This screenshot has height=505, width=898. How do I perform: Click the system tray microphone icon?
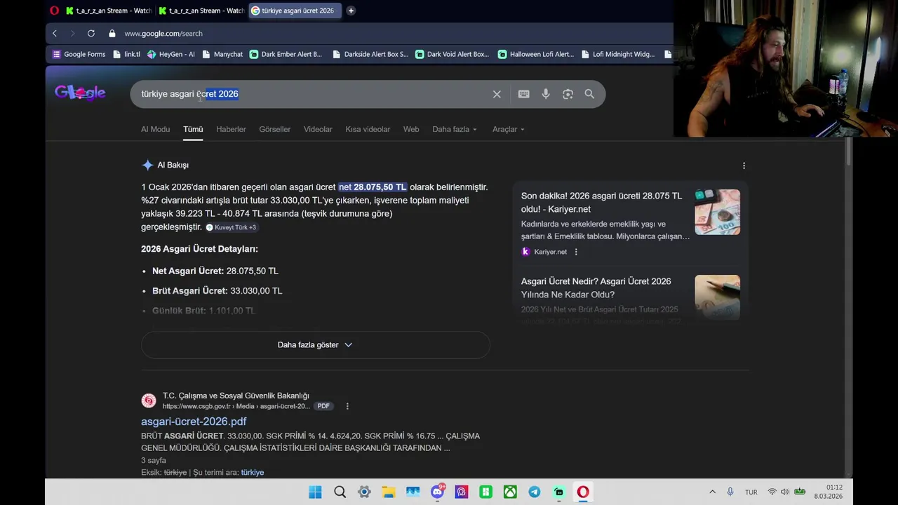[x=730, y=492]
